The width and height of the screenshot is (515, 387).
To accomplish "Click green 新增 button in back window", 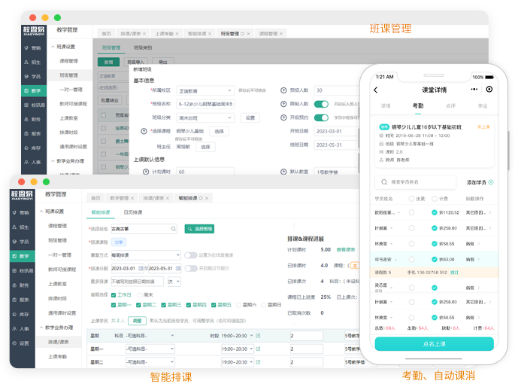I will (109, 62).
